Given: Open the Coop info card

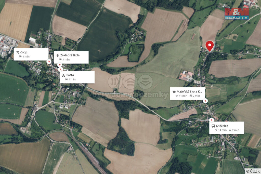Looking at the screenshot, I should [31, 54].
